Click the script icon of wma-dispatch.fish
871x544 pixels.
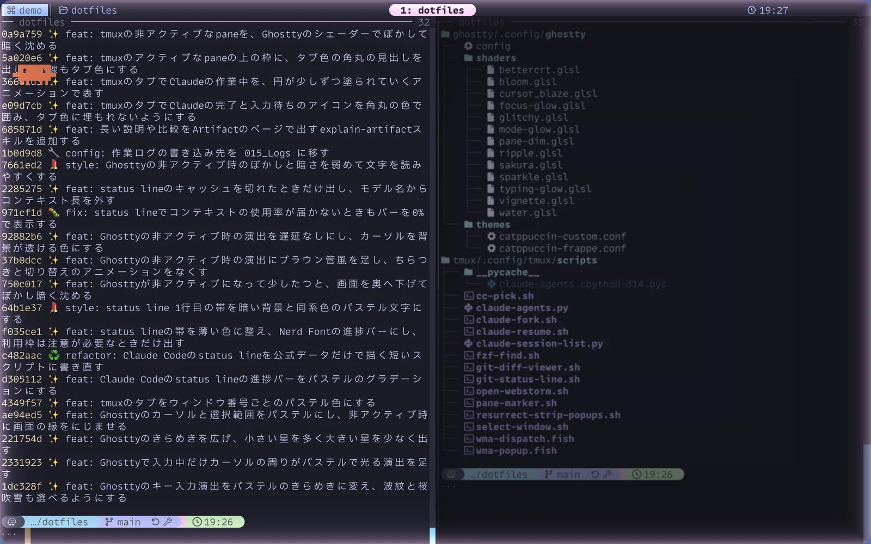coord(468,438)
